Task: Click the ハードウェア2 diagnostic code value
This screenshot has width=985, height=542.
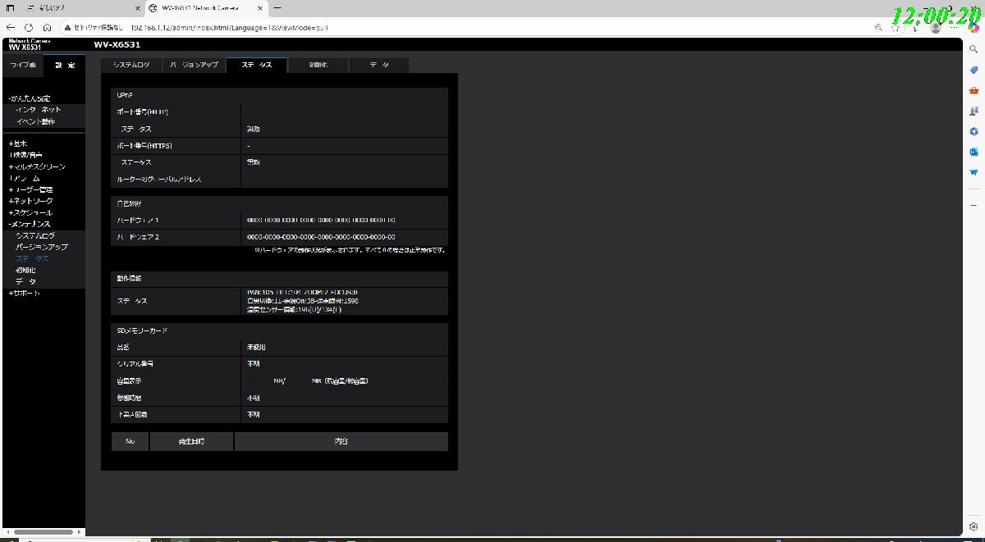Action: 322,237
